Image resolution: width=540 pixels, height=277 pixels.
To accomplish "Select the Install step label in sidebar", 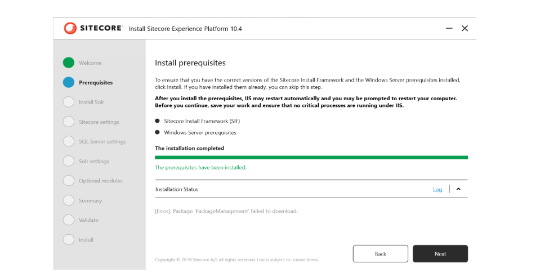I will 86,240.
